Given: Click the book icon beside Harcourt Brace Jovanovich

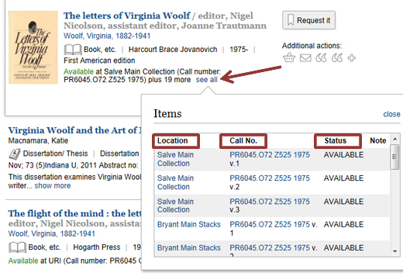Looking at the screenshot, I should click(x=73, y=50).
